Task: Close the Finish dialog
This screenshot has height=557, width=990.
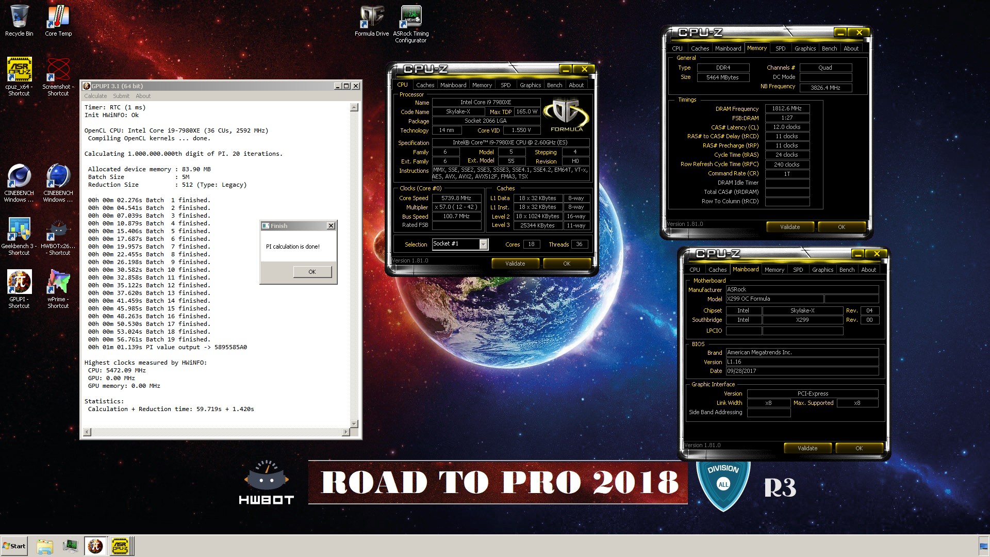Action: click(331, 225)
